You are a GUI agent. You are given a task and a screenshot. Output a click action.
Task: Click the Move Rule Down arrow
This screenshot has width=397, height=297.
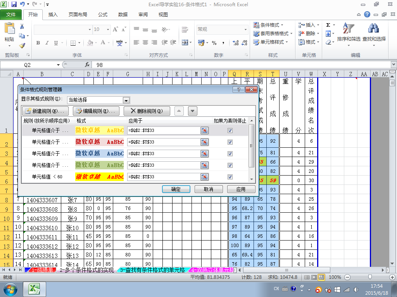click(193, 111)
